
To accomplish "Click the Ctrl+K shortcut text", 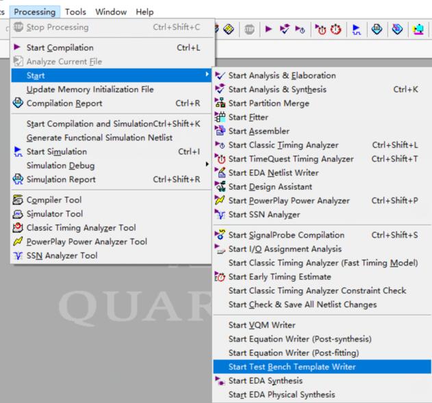I will click(405, 89).
